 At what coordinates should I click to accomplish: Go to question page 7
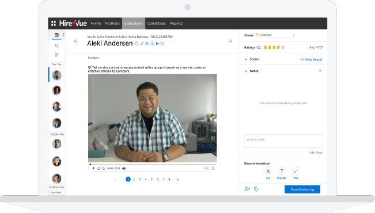164,179
